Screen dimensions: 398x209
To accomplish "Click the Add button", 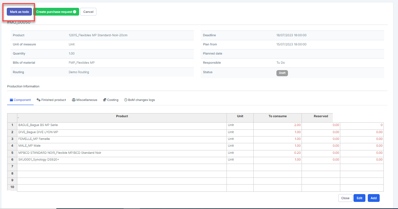I will (x=374, y=198).
